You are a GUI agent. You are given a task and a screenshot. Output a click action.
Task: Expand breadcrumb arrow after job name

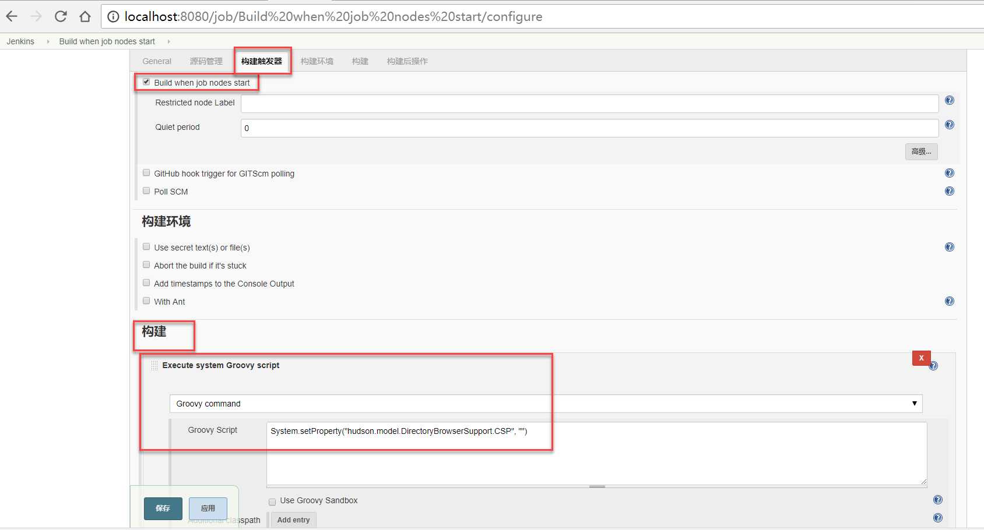[x=168, y=41]
